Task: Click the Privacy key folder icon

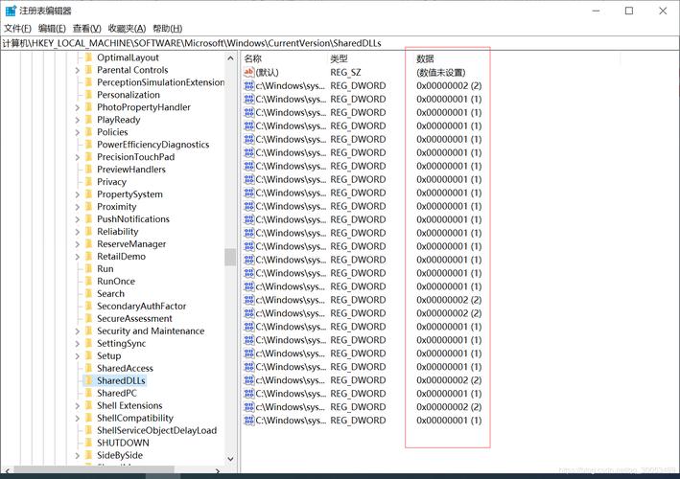Action: tap(89, 182)
